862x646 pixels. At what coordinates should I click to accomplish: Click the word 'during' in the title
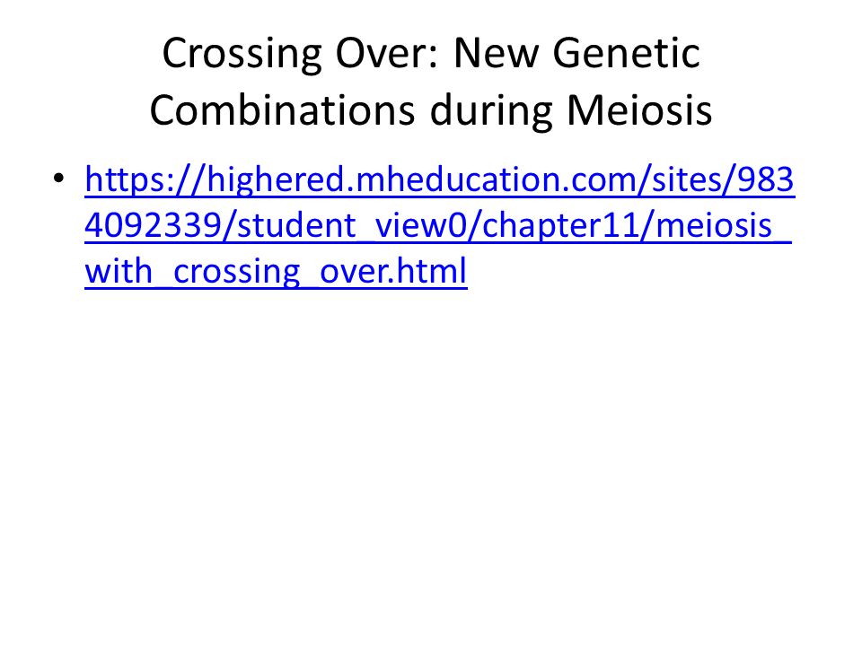[490, 111]
